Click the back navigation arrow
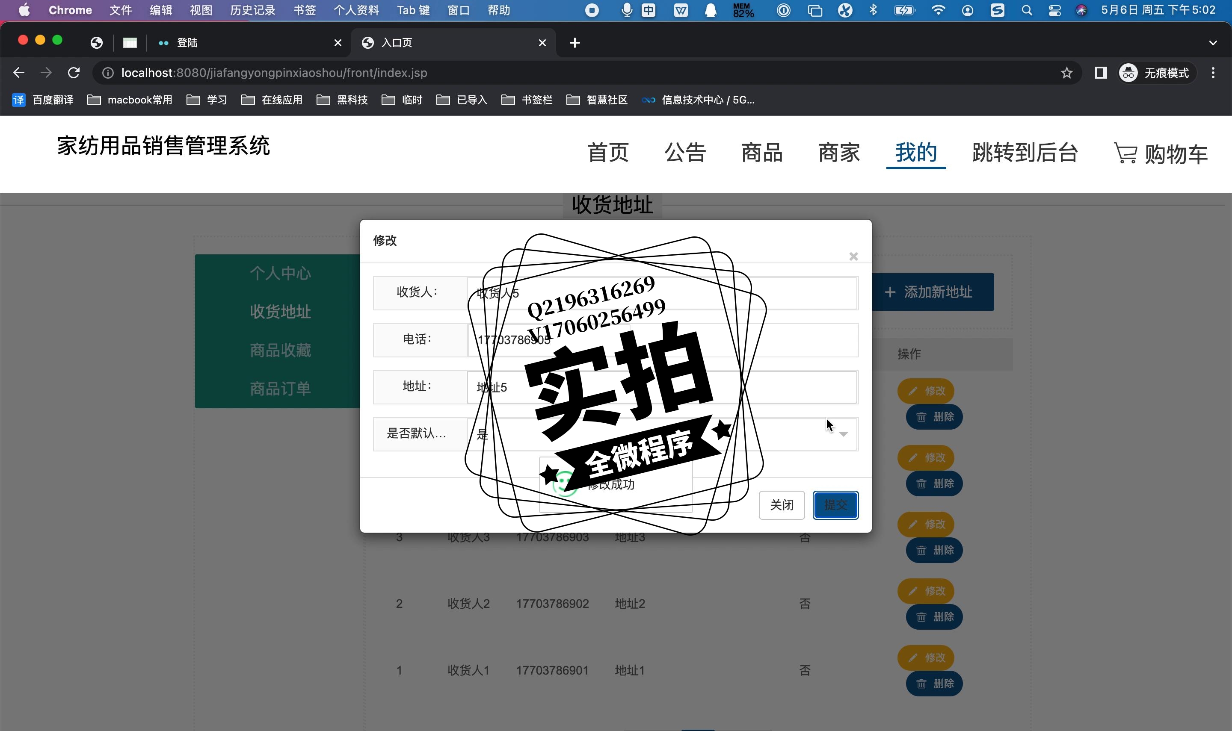This screenshot has width=1232, height=731. (x=19, y=73)
